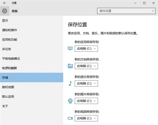Open 通知和操作 settings page

tap(9, 30)
